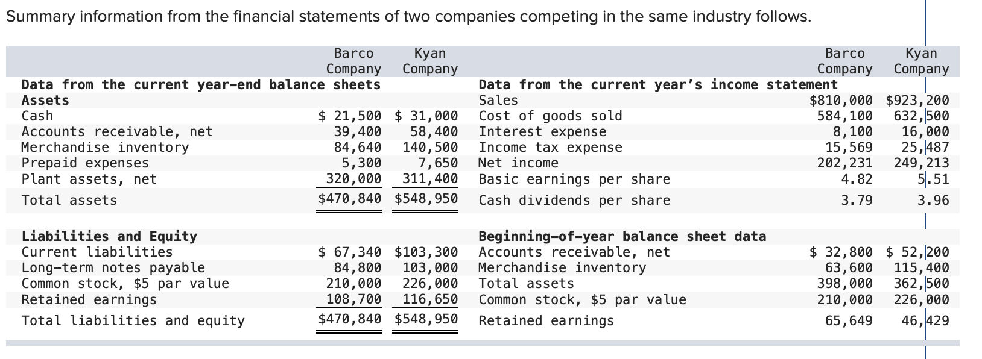Click Barco plant assets 320,000
Screen dimensions: 982x359
pyautogui.click(x=354, y=178)
